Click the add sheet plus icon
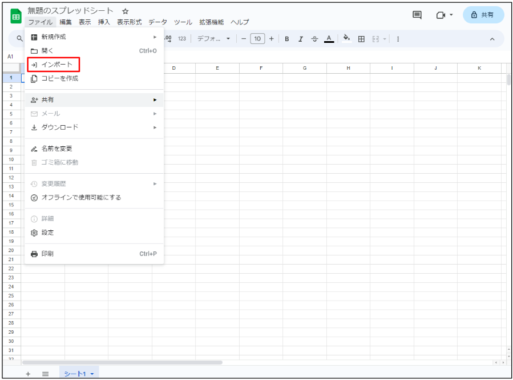 pos(28,374)
